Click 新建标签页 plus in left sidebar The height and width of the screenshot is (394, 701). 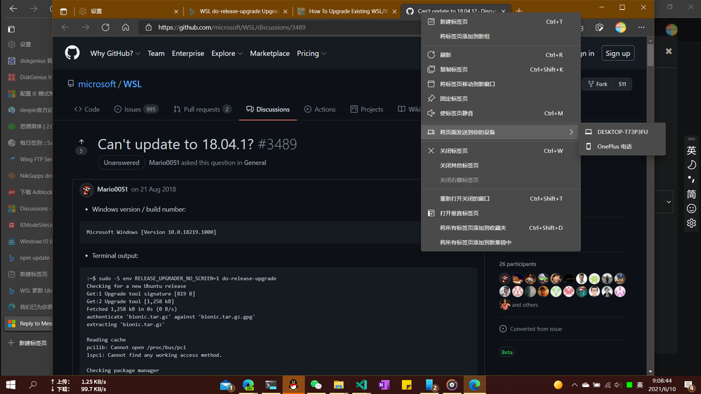pyautogui.click(x=28, y=343)
